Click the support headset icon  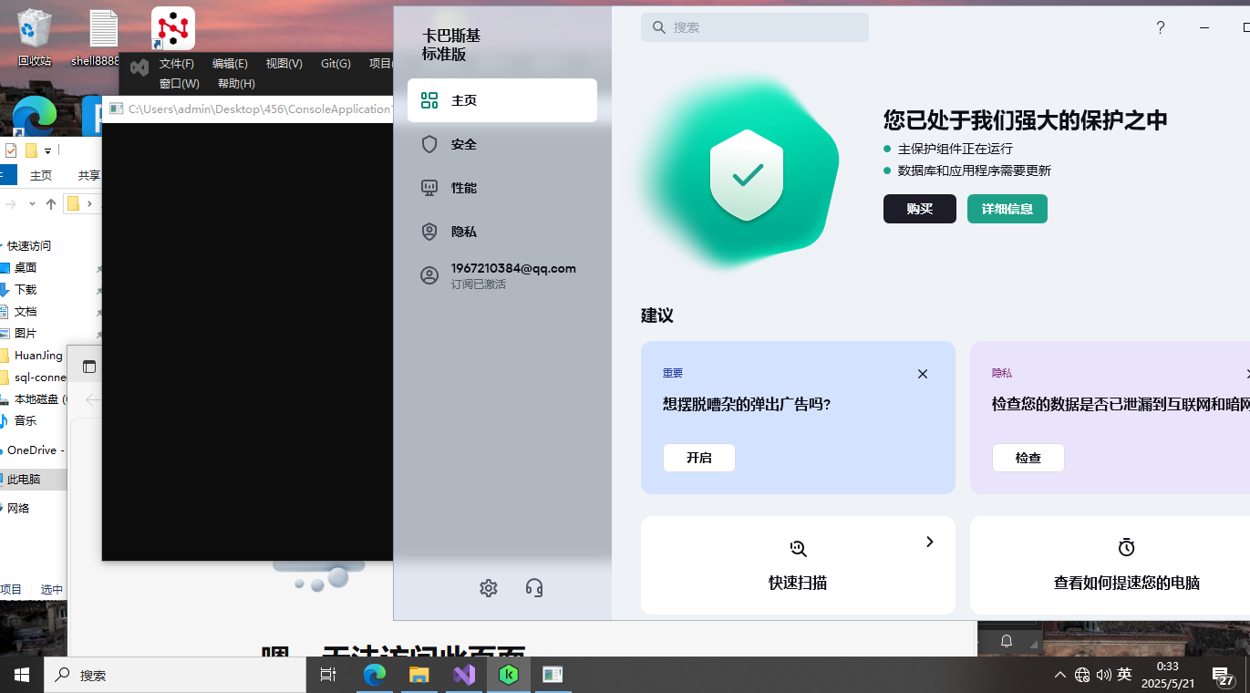pos(534,588)
